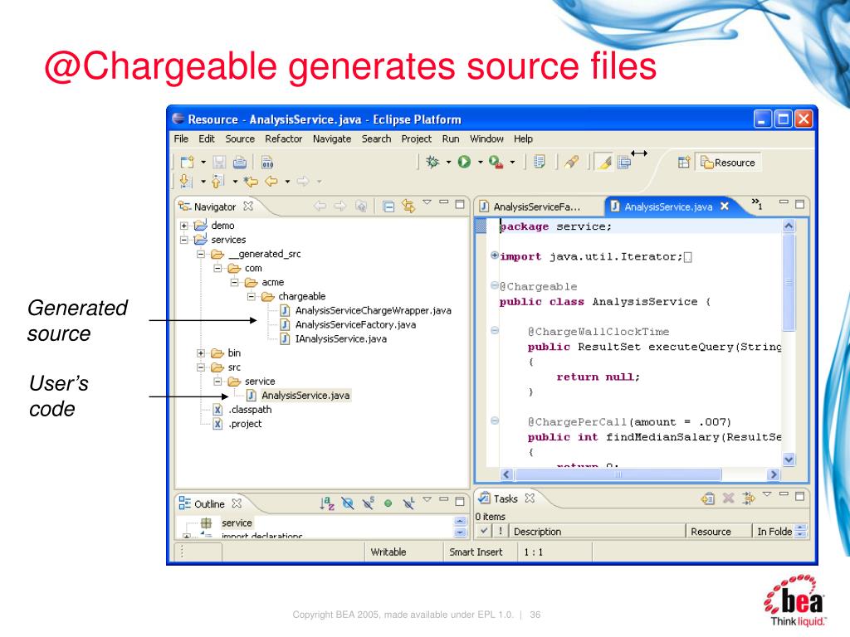Close the AnalysisService.java editor tab
The image size is (850, 637).
point(724,206)
